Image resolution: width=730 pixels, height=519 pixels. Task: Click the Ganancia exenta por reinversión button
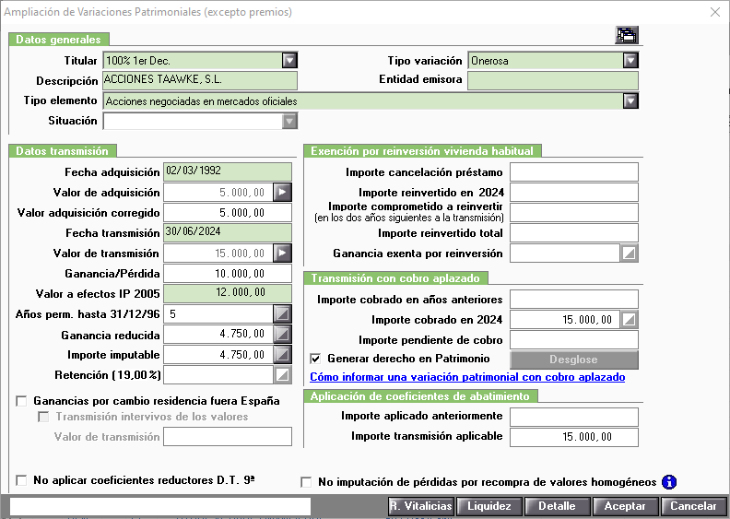point(629,254)
